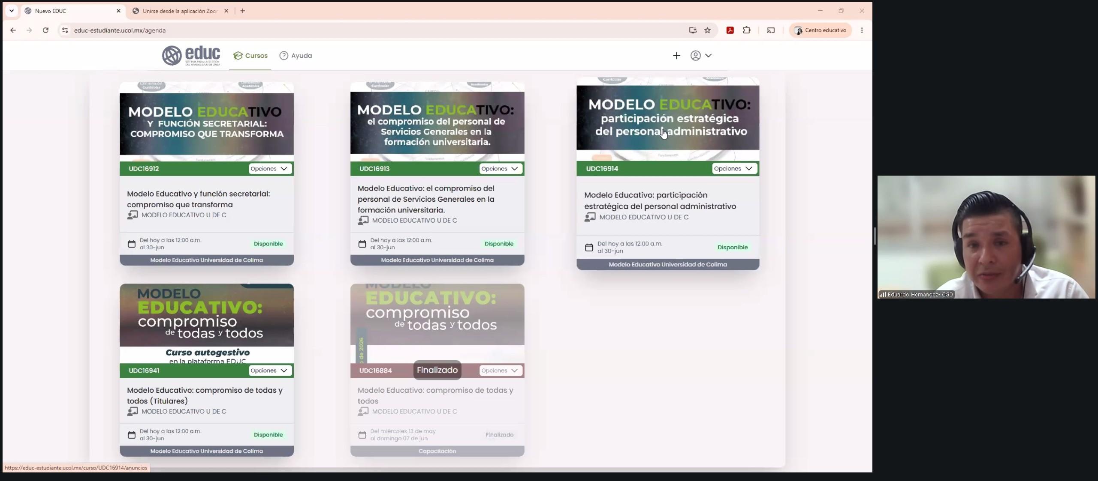This screenshot has width=1098, height=481.
Task: Click the instructor icon beside MODELO EDUCATIVO on UDC16913
Action: 363,221
